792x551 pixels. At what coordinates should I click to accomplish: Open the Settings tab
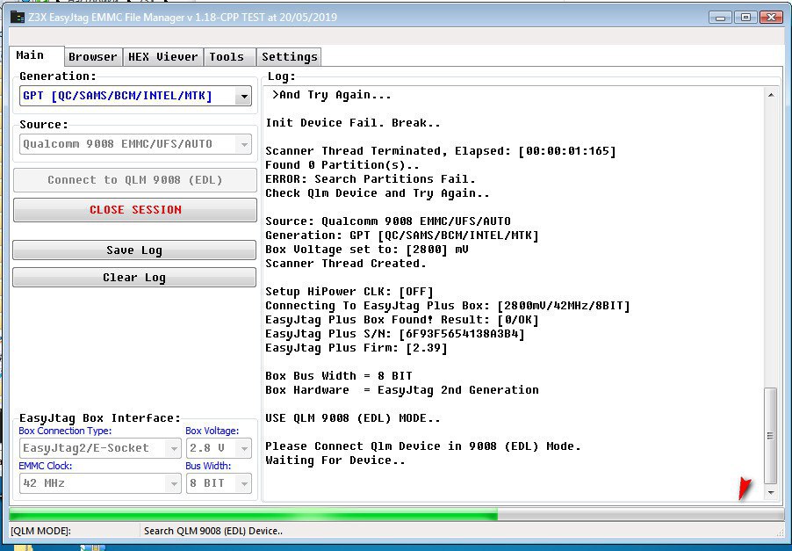coord(289,57)
